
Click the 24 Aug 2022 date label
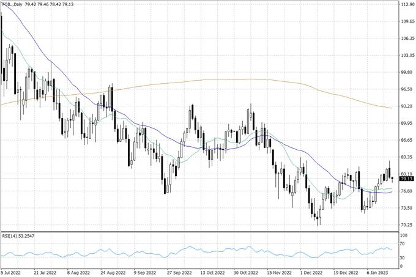click(x=113, y=273)
